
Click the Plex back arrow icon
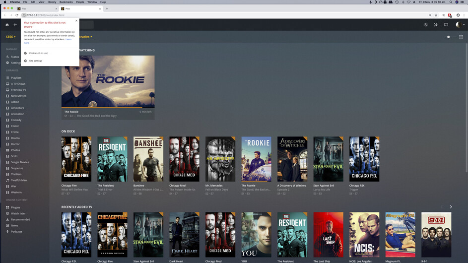click(15, 25)
